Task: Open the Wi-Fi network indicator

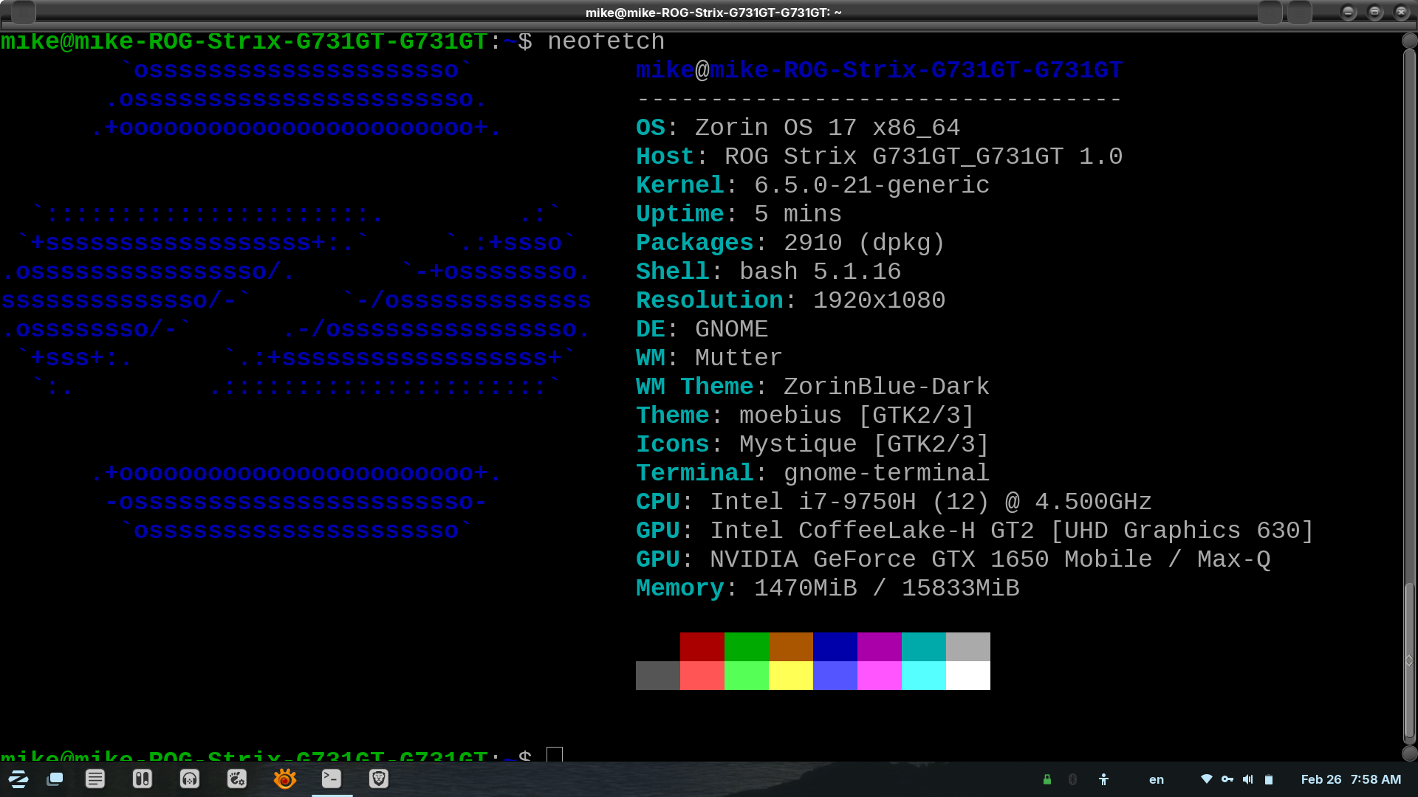Action: (1207, 779)
